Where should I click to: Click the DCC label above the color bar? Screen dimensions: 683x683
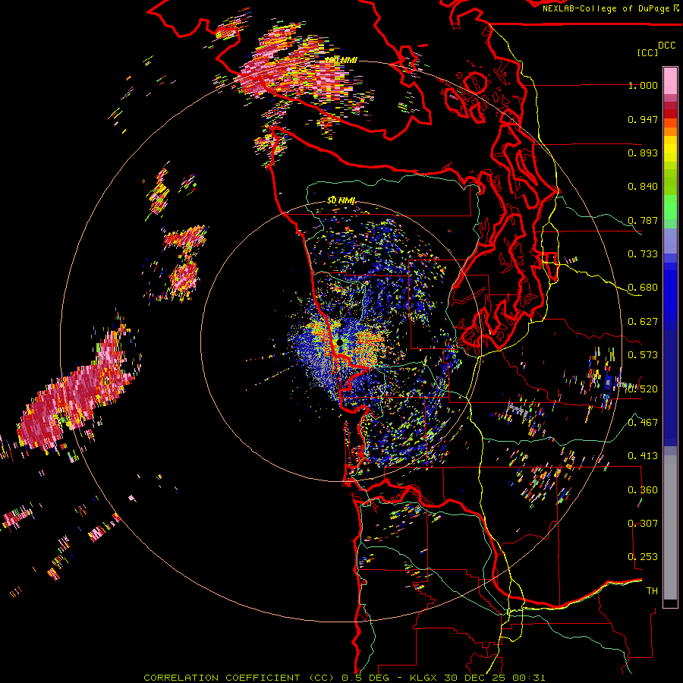(x=667, y=46)
